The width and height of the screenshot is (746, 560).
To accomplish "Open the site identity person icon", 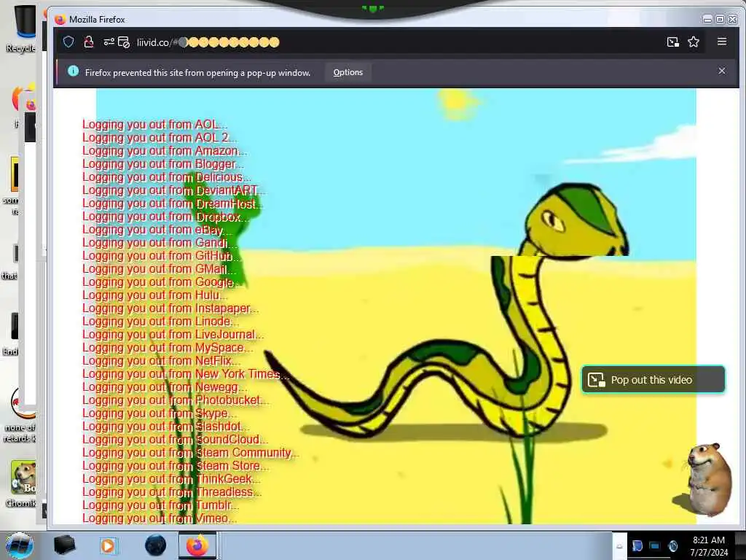I will 88,42.
